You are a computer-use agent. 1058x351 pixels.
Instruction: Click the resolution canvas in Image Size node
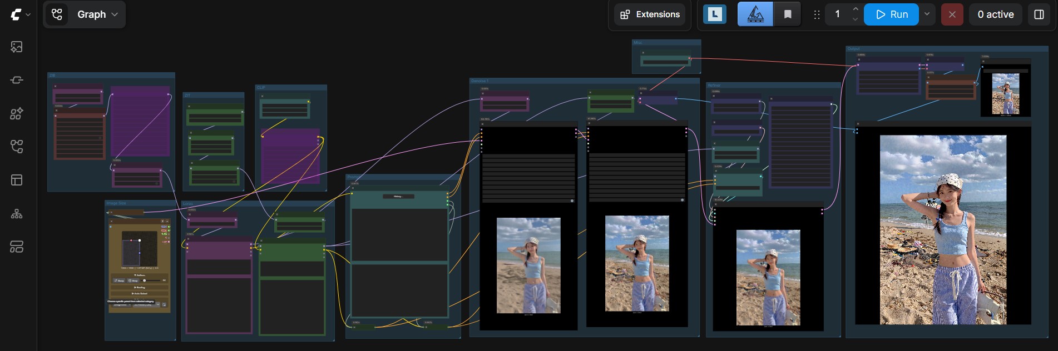tap(140, 248)
